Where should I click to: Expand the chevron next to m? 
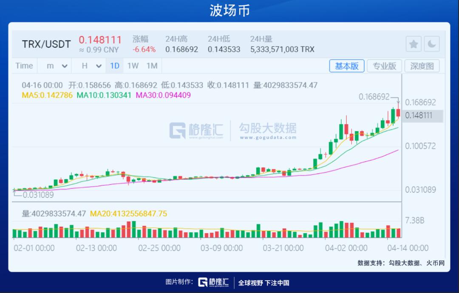coord(65,66)
